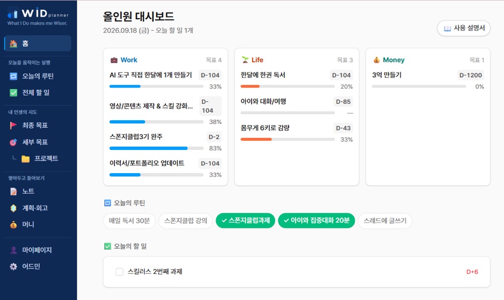
Task: Click the D-43 badge on 몸무게 6키로 감량
Action: [343, 128]
